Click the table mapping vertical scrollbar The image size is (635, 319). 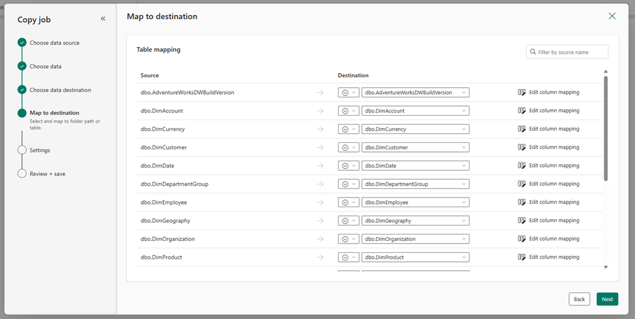click(x=606, y=128)
